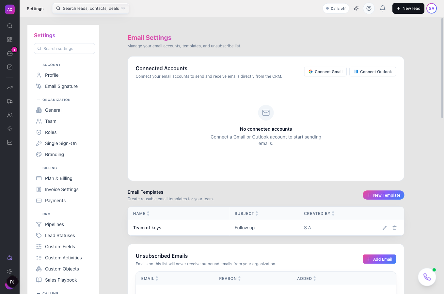Open Plan & Billing settings
This screenshot has width=444, height=294.
pyautogui.click(x=64, y=178)
